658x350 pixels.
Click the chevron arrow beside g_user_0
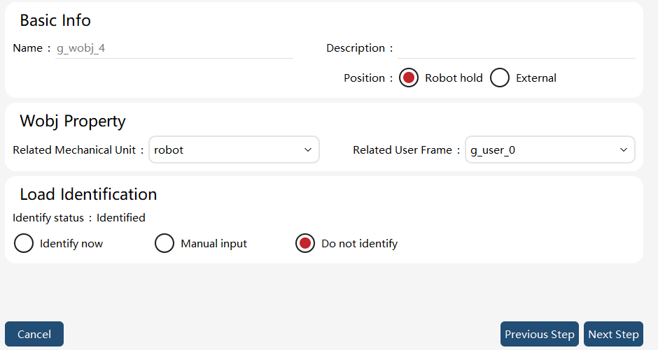tap(624, 150)
